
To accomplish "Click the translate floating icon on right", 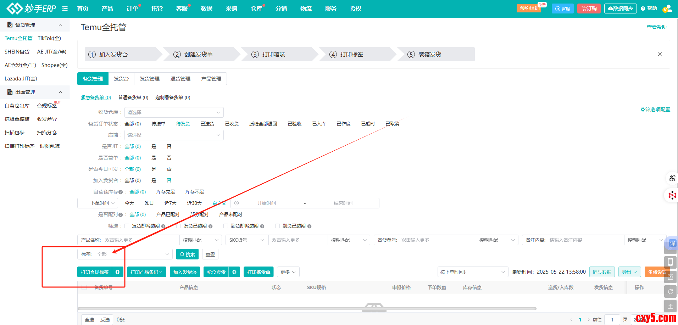I will coord(672,178).
